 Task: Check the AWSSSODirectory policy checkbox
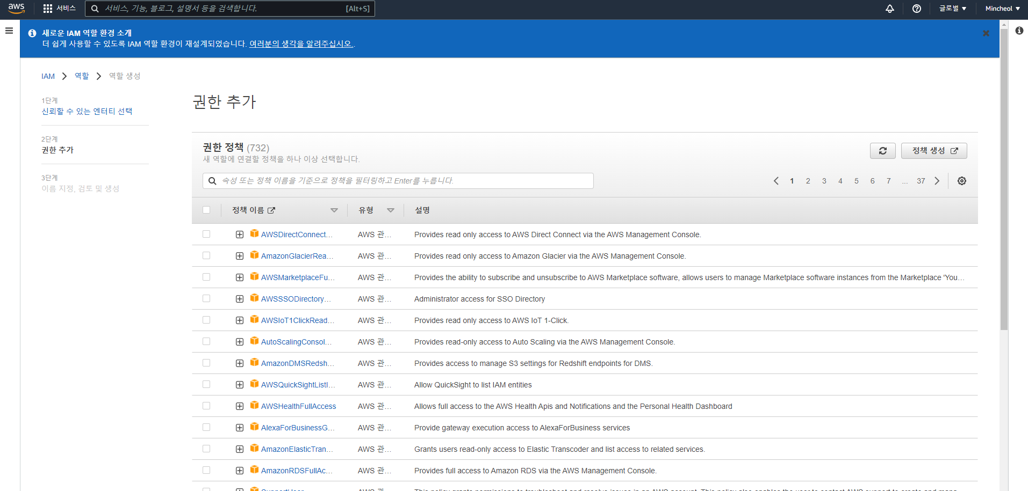(x=206, y=298)
